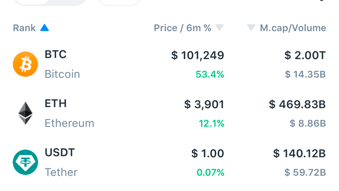Click the Tether coin name
339x191 pixels.
tap(61, 172)
